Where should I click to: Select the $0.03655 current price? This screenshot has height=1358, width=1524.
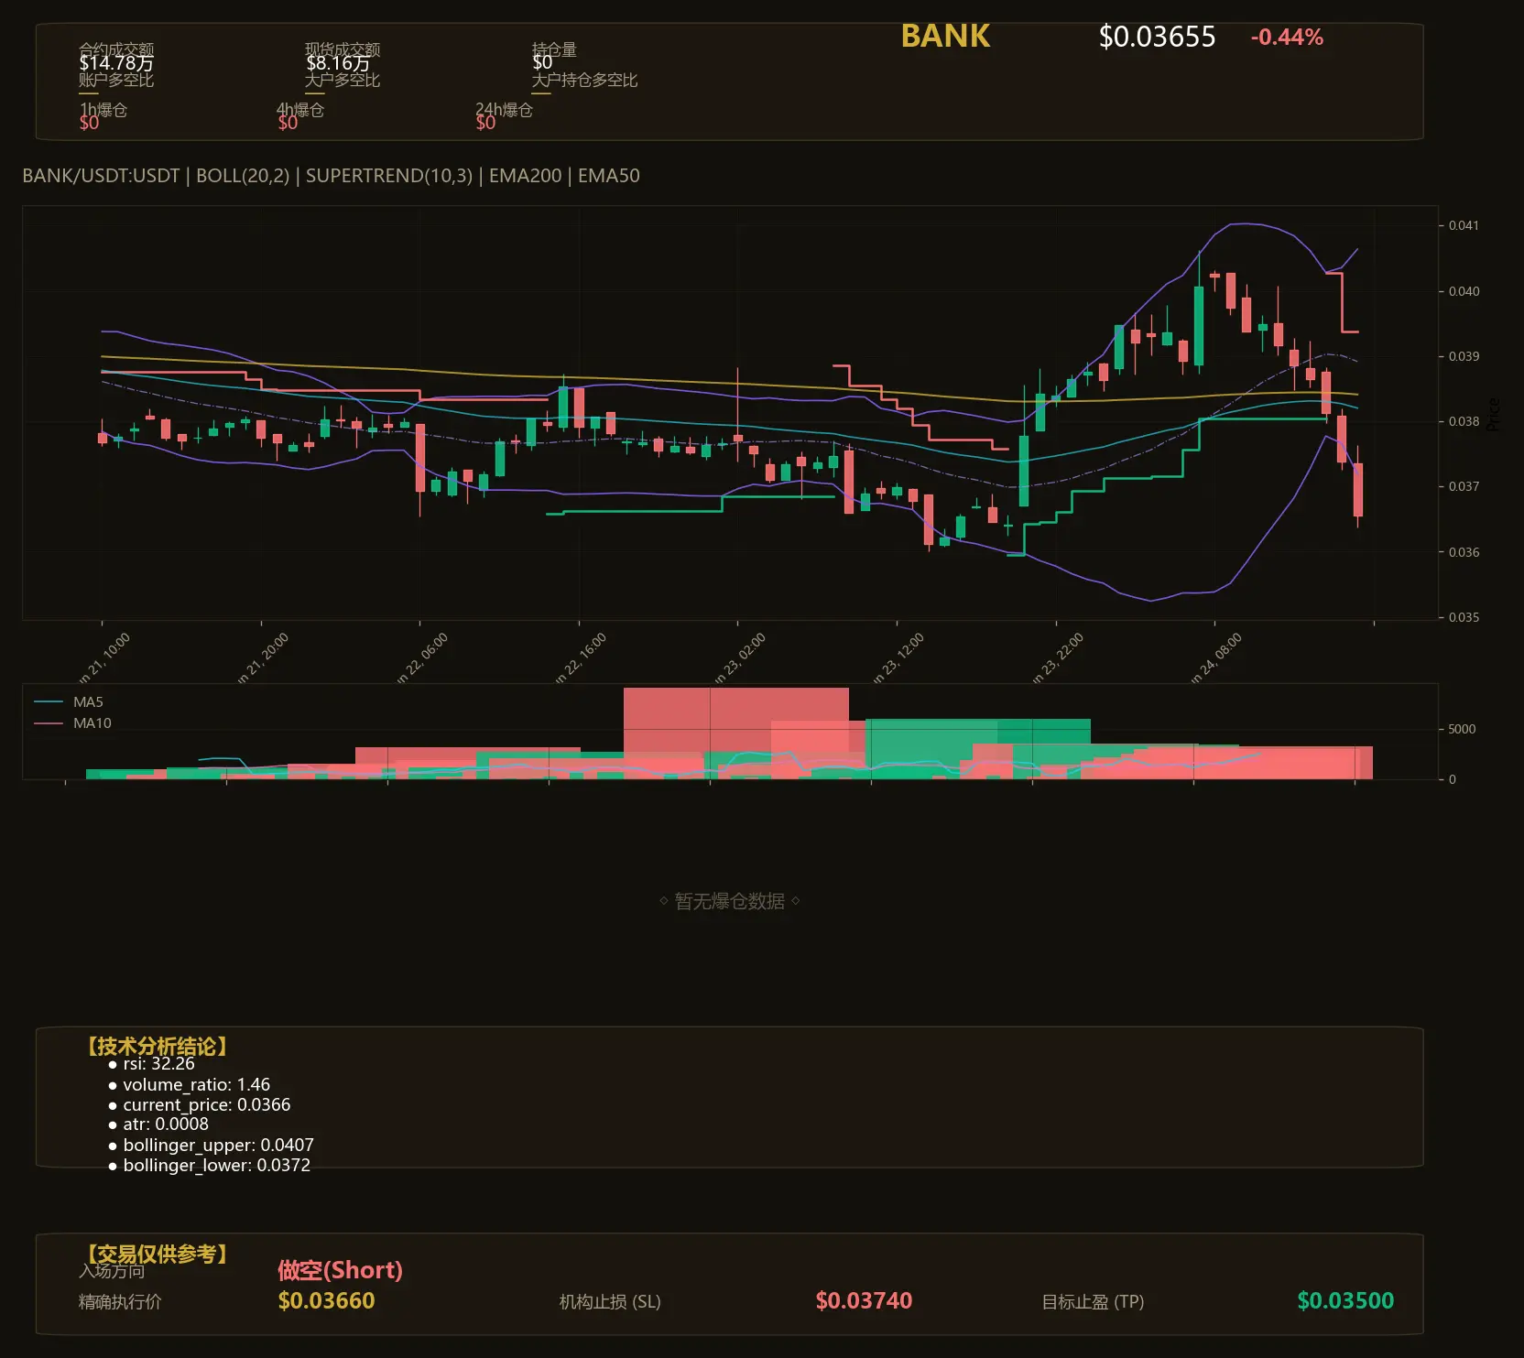coord(1157,37)
